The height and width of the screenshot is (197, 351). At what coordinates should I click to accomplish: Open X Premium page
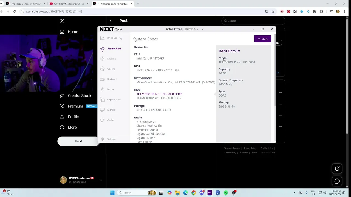tap(72, 106)
